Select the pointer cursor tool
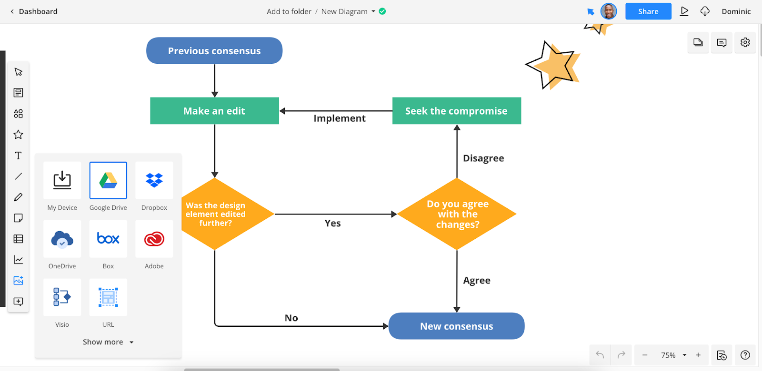 (19, 72)
